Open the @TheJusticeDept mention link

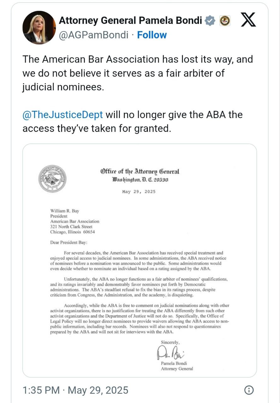pos(62,115)
